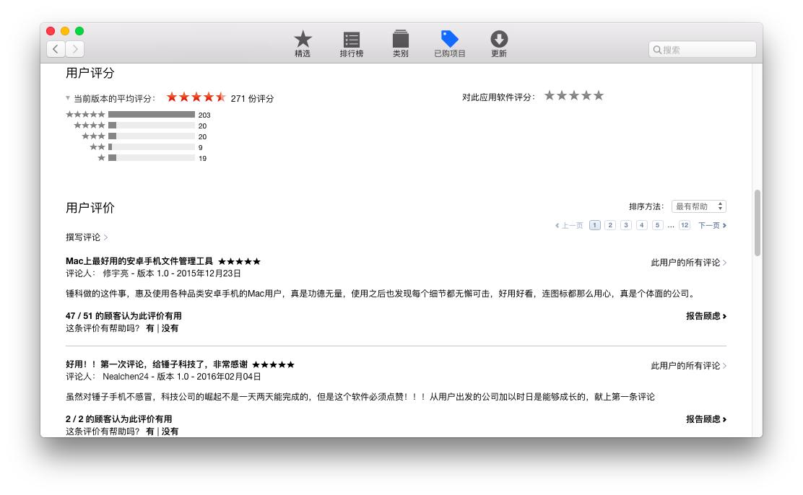This screenshot has width=803, height=495.
Task: View 已购项目 (Purchased) items
Action: click(450, 43)
